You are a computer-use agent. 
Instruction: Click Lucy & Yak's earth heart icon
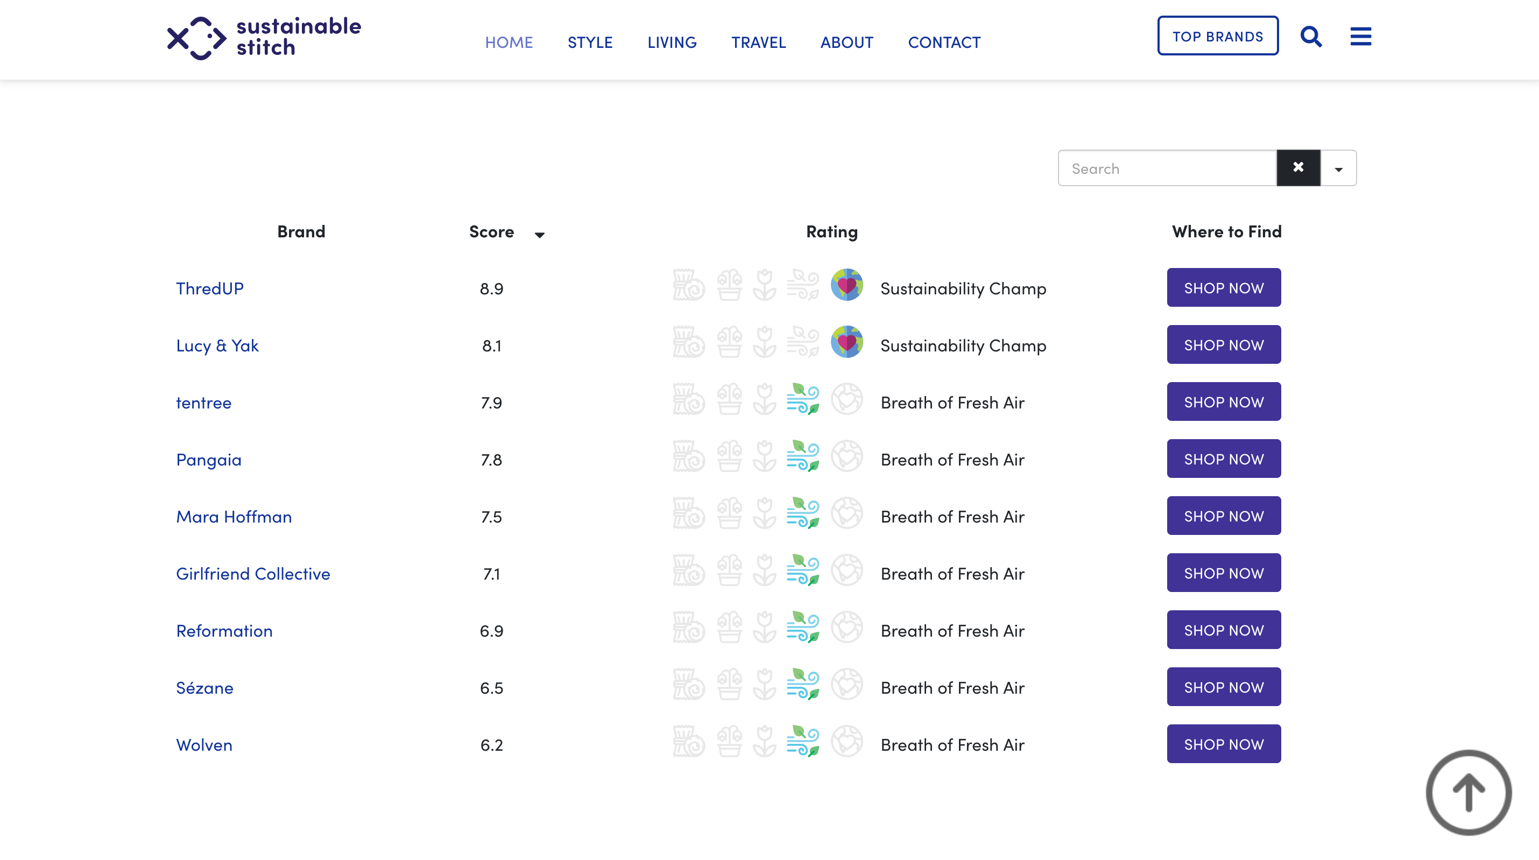click(846, 342)
